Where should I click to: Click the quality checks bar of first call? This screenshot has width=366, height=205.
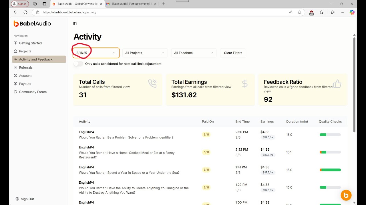[330, 135]
